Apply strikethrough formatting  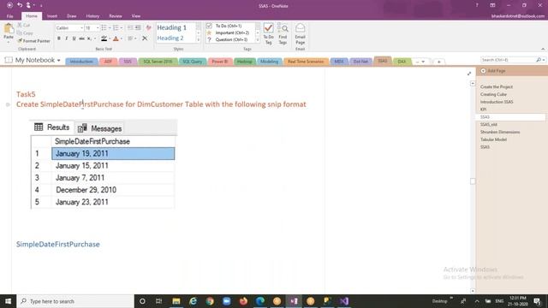[x=81, y=38]
